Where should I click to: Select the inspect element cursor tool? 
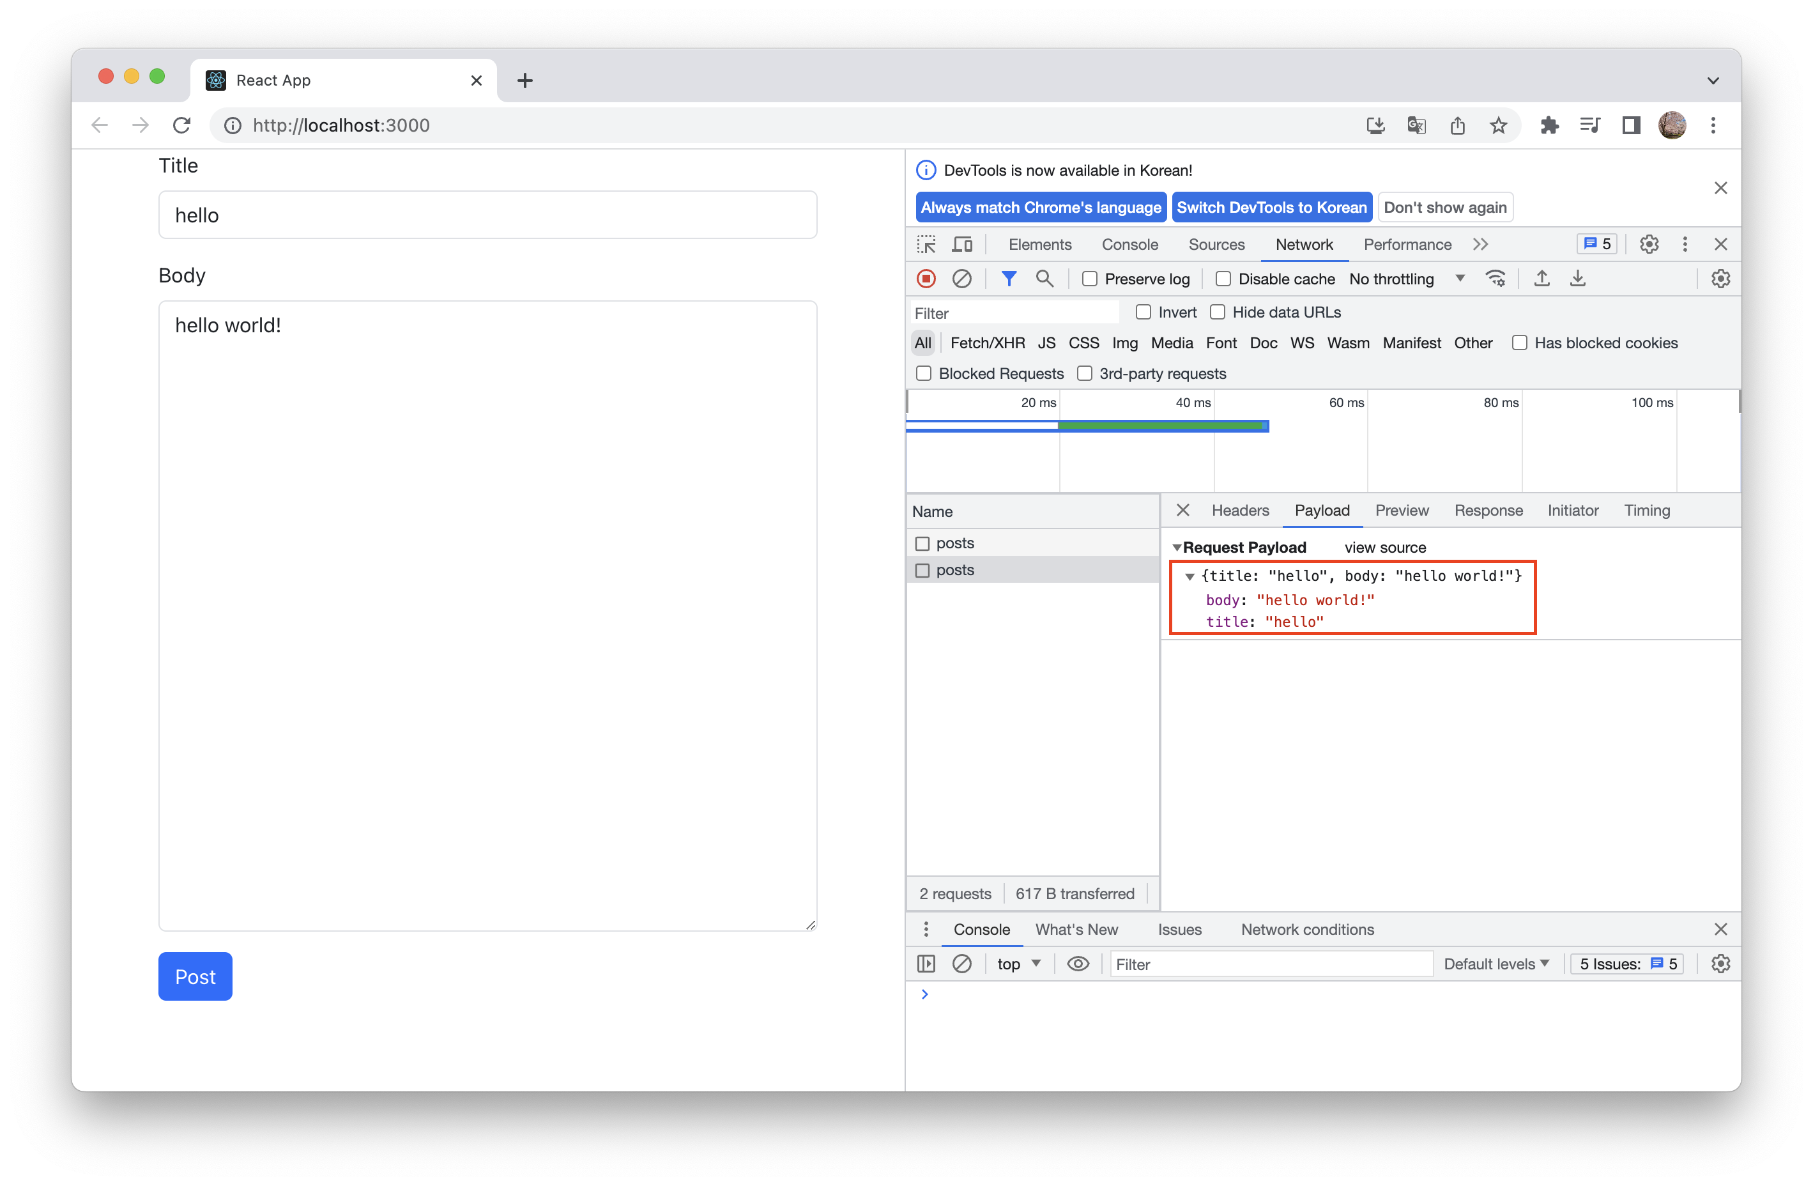click(926, 244)
